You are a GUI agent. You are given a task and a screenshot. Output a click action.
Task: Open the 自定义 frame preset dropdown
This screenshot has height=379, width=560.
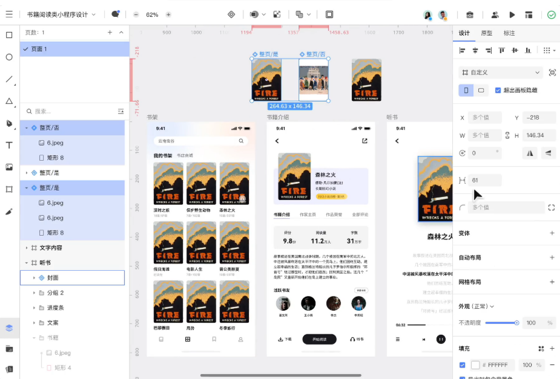pos(501,72)
